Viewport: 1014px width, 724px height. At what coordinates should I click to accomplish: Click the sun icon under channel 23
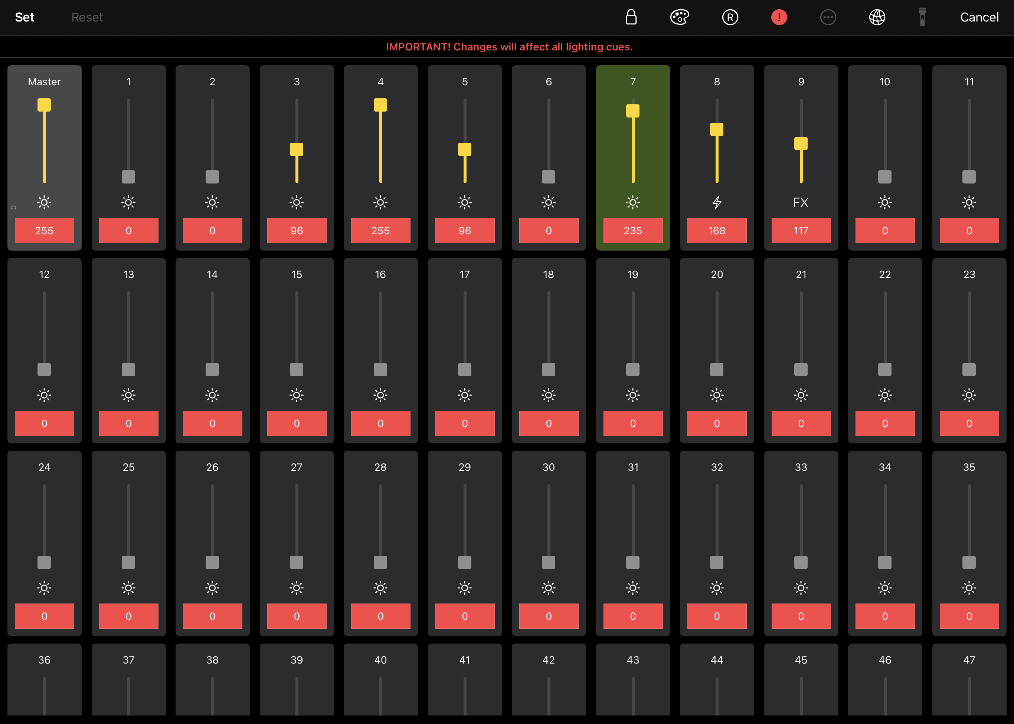[969, 395]
